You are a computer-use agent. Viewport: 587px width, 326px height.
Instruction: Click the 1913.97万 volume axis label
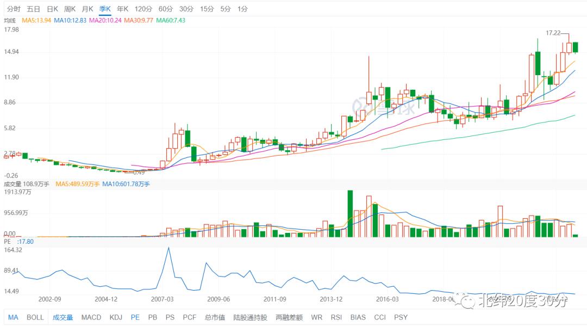(17, 192)
